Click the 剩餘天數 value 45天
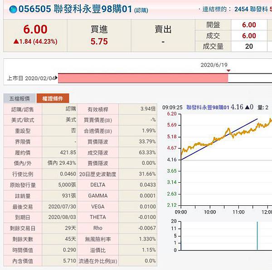The width and height of the screenshot is (272, 270). point(70,239)
